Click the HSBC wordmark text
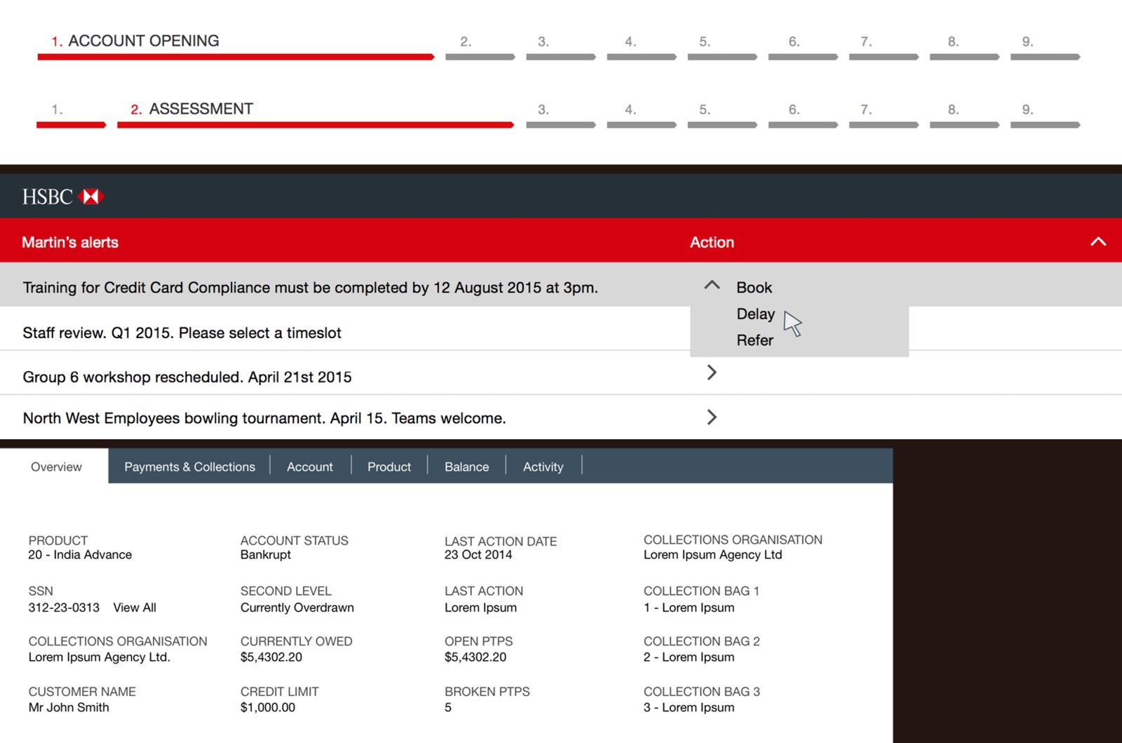 [47, 196]
